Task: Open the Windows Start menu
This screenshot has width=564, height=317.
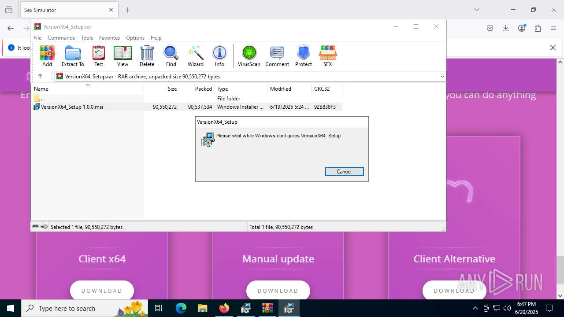Action: click(x=11, y=308)
